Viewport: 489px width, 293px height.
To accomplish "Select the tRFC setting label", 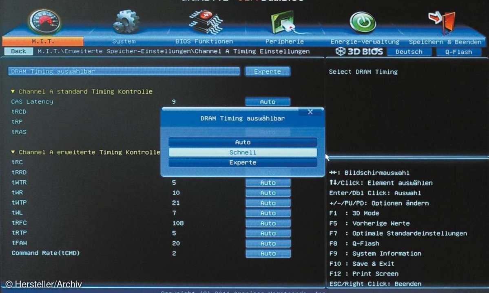I will [19, 223].
